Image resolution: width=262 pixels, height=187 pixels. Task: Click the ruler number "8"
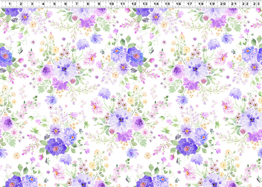(88, 3)
